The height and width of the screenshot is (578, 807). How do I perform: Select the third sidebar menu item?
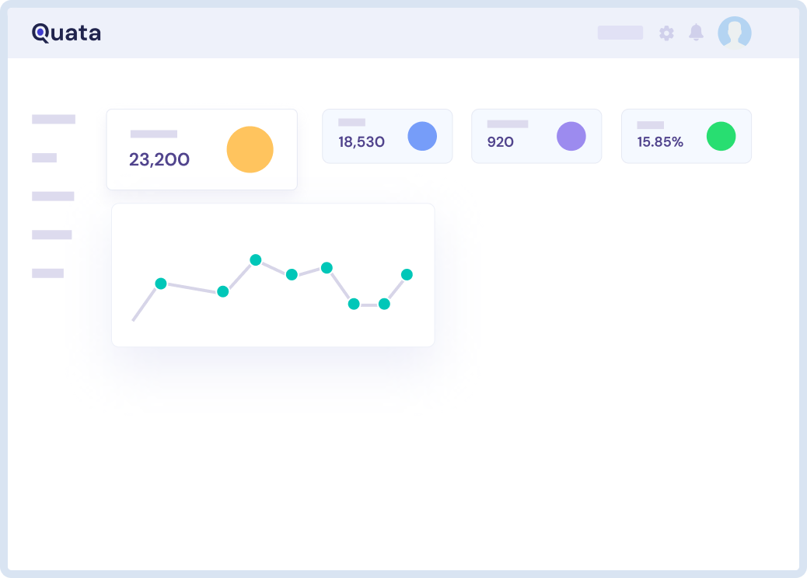point(53,197)
